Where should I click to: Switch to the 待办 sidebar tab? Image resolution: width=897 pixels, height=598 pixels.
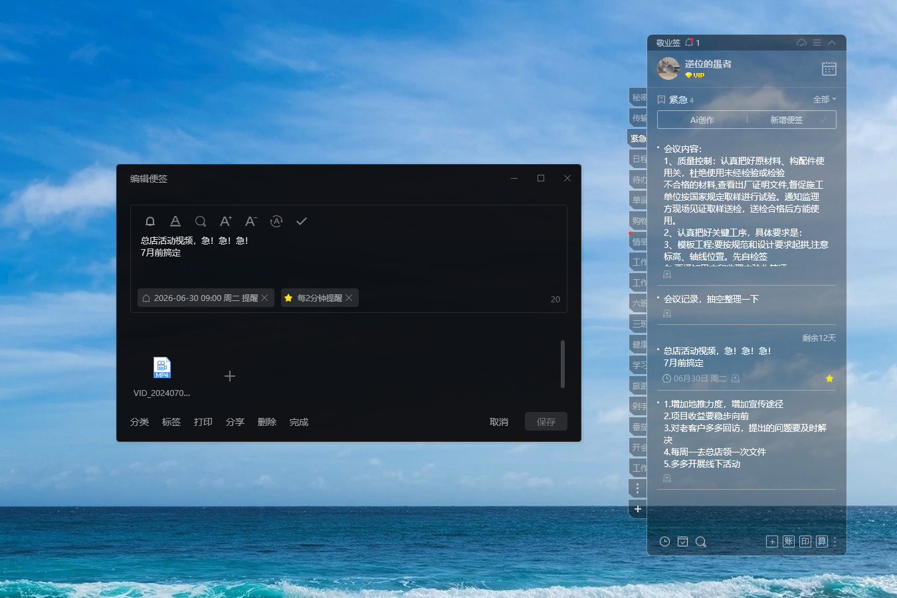tap(639, 179)
